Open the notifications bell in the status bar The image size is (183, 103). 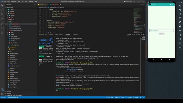pyautogui.click(x=143, y=97)
